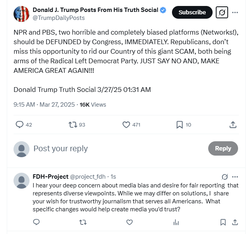Click the Grok icon on FDH-Project reply
This screenshot has width=252, height=234.
pos(225,177)
